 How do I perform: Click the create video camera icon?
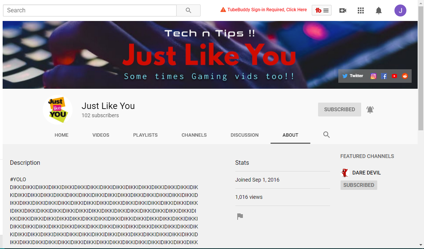click(342, 10)
